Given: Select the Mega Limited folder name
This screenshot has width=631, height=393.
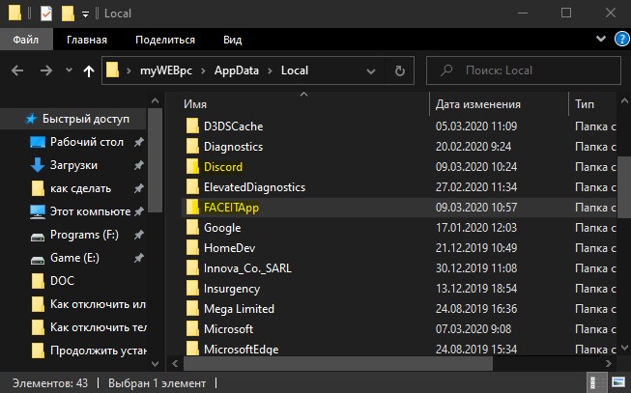Looking at the screenshot, I should [239, 309].
